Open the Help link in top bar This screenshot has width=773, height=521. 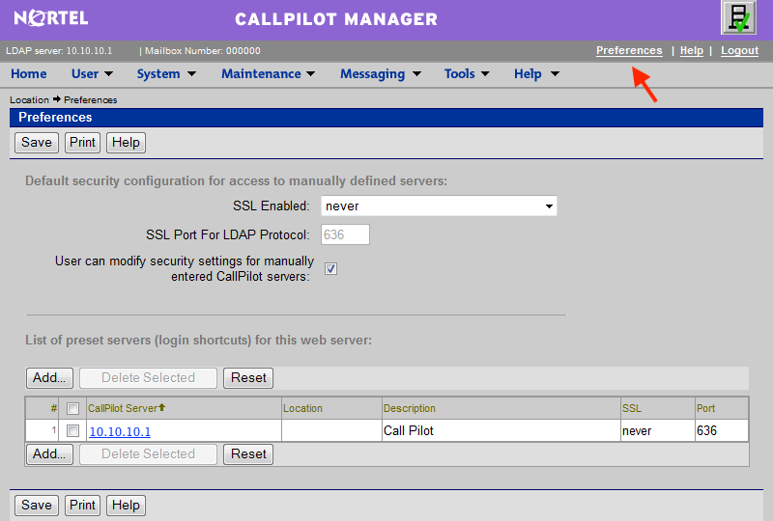[692, 50]
